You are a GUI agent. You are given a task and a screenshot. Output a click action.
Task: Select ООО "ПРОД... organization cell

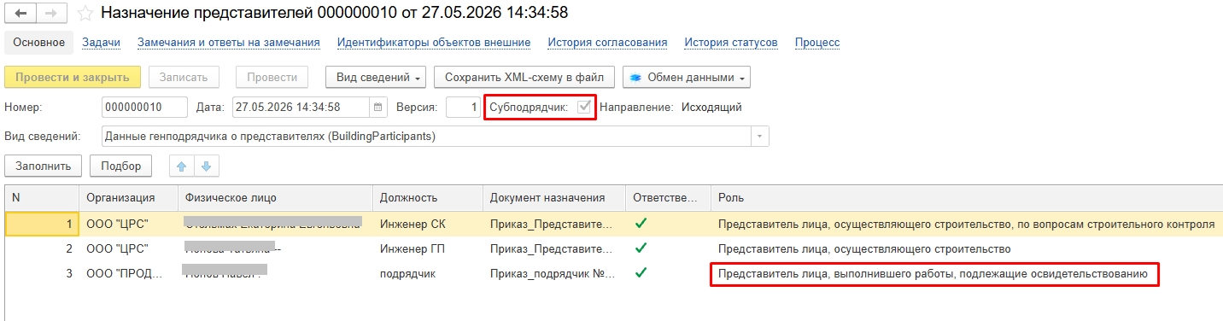click(129, 273)
